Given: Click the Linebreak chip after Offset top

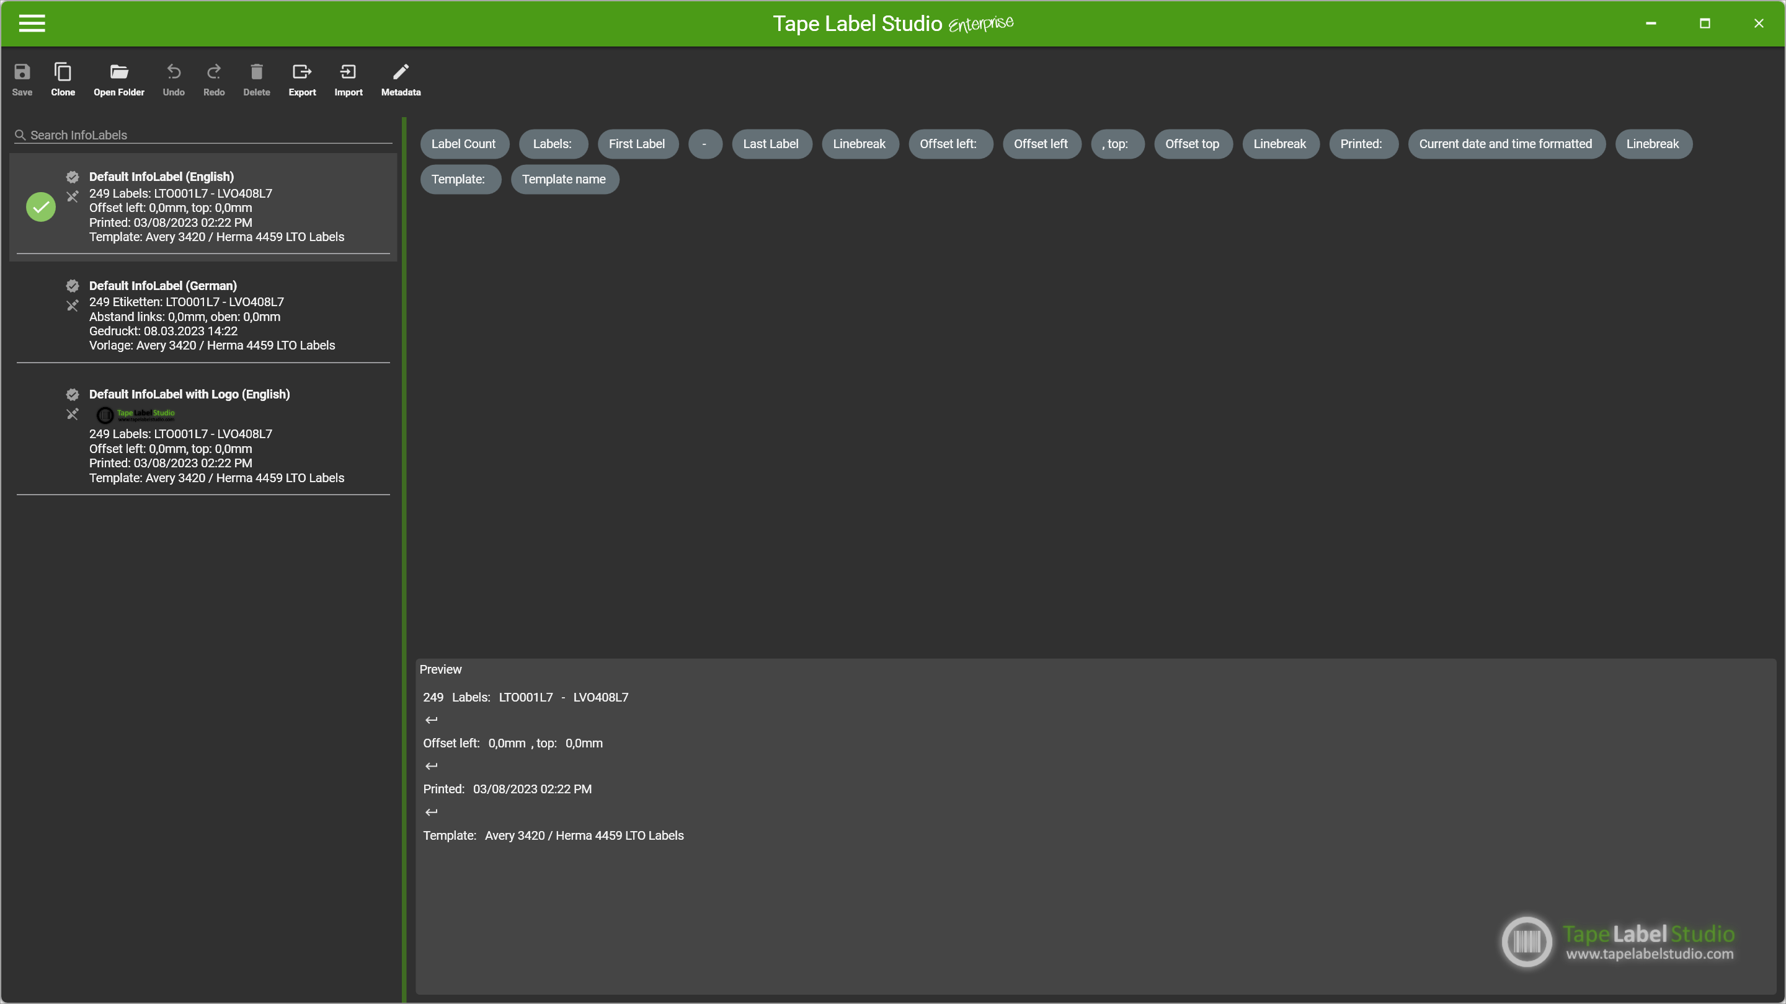Looking at the screenshot, I should click(1280, 144).
